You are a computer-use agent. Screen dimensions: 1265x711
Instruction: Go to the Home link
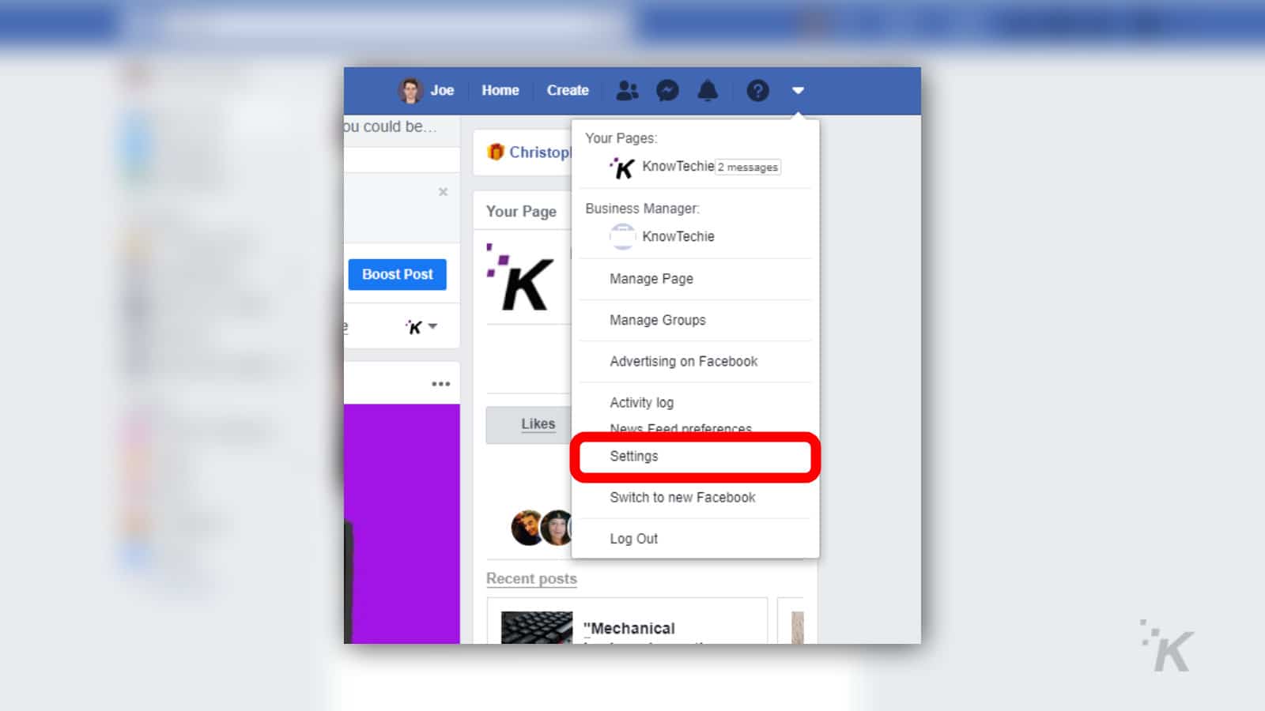[x=500, y=90]
